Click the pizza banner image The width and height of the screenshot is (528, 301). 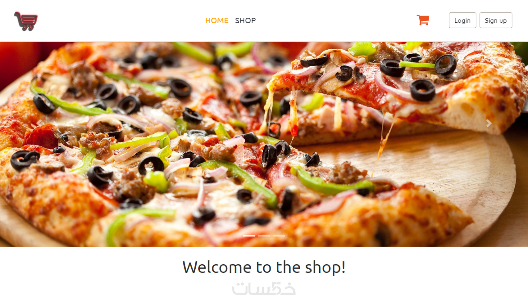click(264, 144)
